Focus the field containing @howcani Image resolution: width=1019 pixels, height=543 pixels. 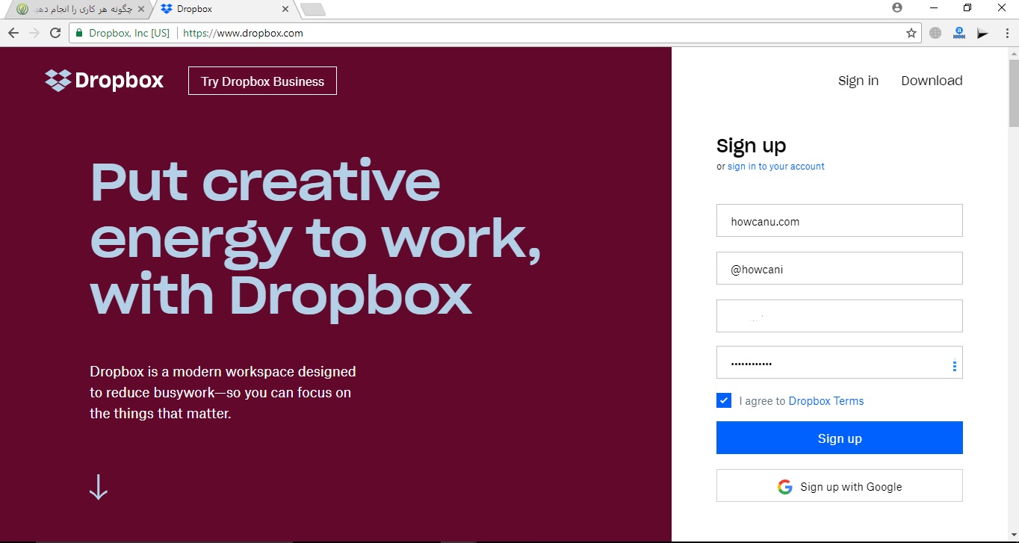click(840, 268)
